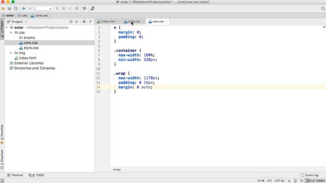Open the LF line separator selector
This screenshot has height=183, width=326.
(x=269, y=181)
